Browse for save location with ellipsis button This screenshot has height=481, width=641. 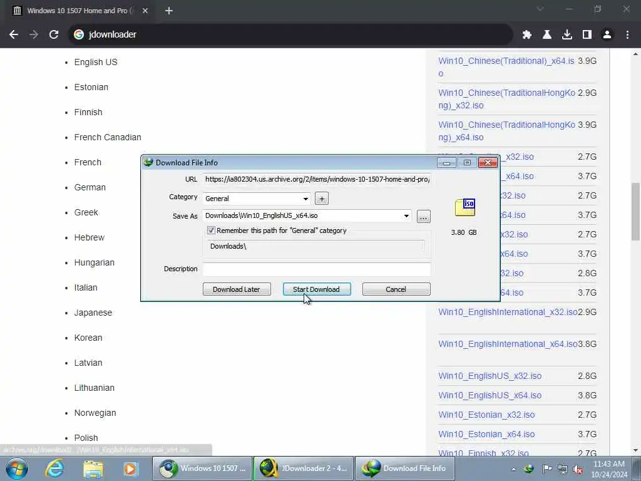[x=424, y=216]
